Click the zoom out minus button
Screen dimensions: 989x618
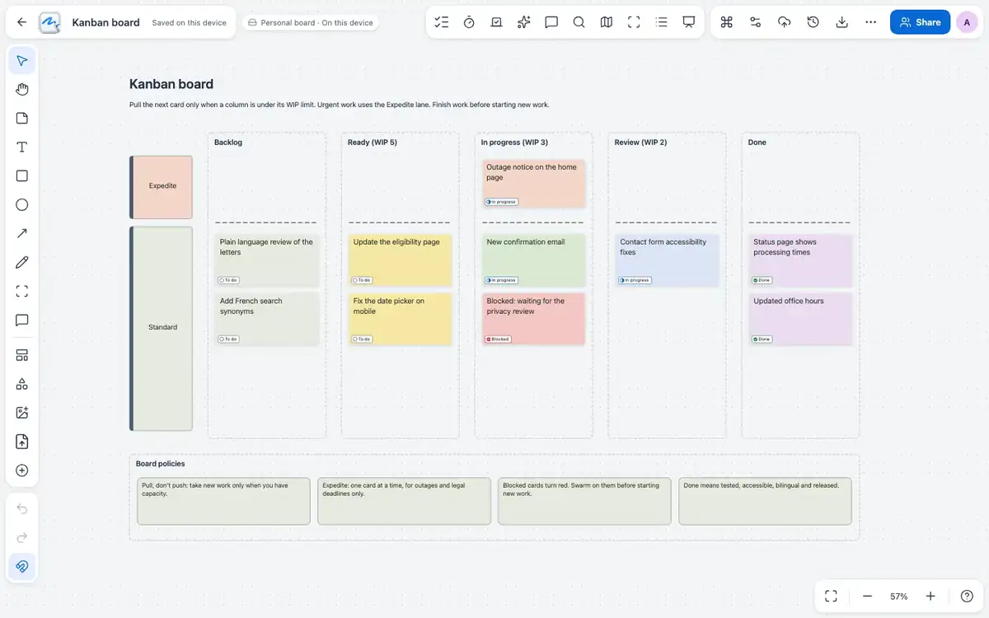click(x=867, y=596)
